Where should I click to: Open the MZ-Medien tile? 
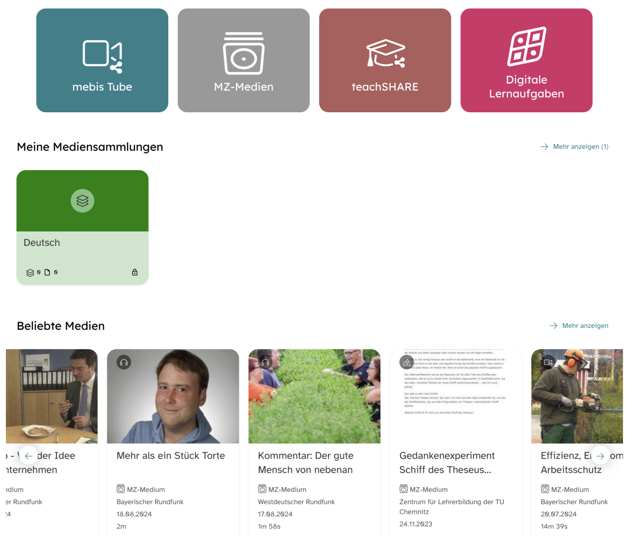click(243, 60)
